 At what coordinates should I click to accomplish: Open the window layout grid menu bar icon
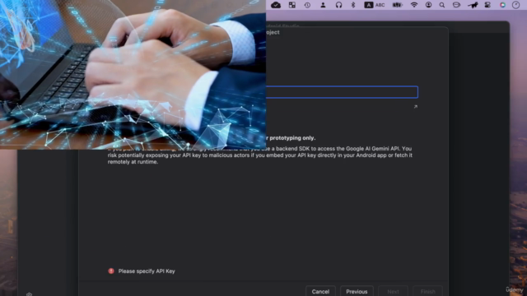click(292, 5)
